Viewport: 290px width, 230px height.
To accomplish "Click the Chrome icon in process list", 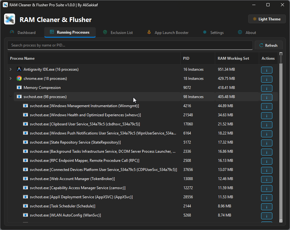I will click(x=19, y=78).
